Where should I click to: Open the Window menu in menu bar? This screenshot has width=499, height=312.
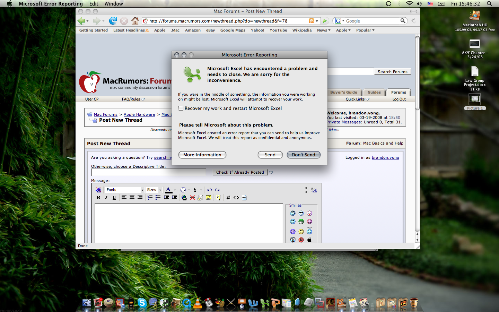(x=114, y=3)
